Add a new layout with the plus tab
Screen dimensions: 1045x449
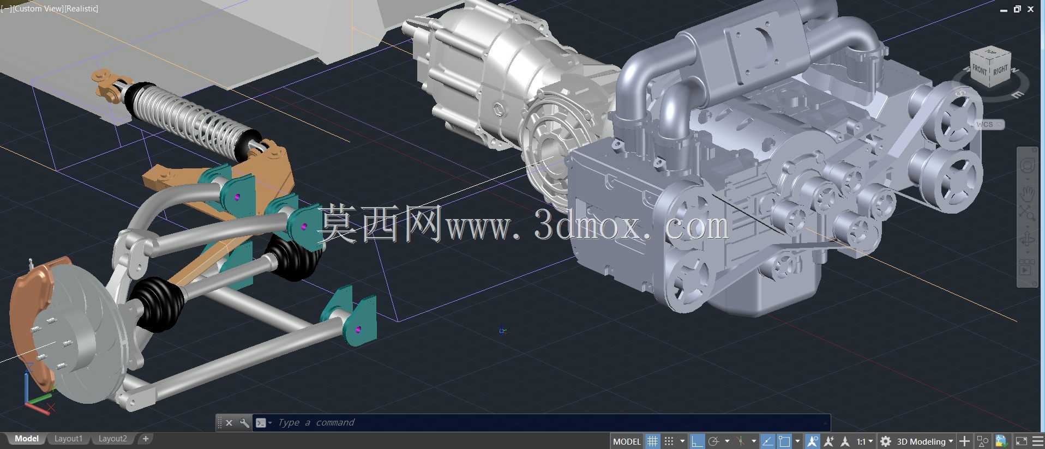point(146,439)
